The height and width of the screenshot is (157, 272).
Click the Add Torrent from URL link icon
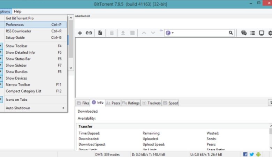[x=89, y=33]
